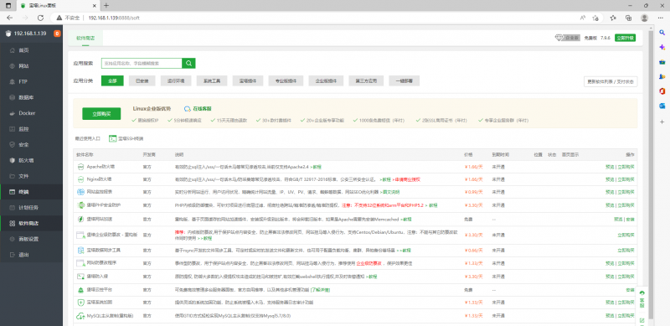The image size is (670, 326).
Task: Open the Office icon in Edge sidebar
Action: (662, 91)
